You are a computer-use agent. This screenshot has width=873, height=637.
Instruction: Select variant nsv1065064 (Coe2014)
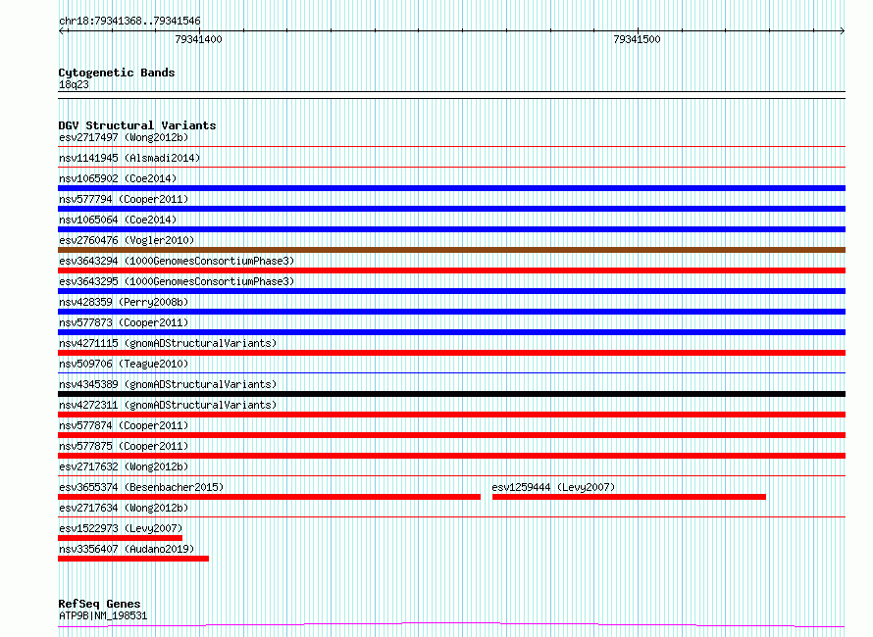pyautogui.click(x=118, y=220)
